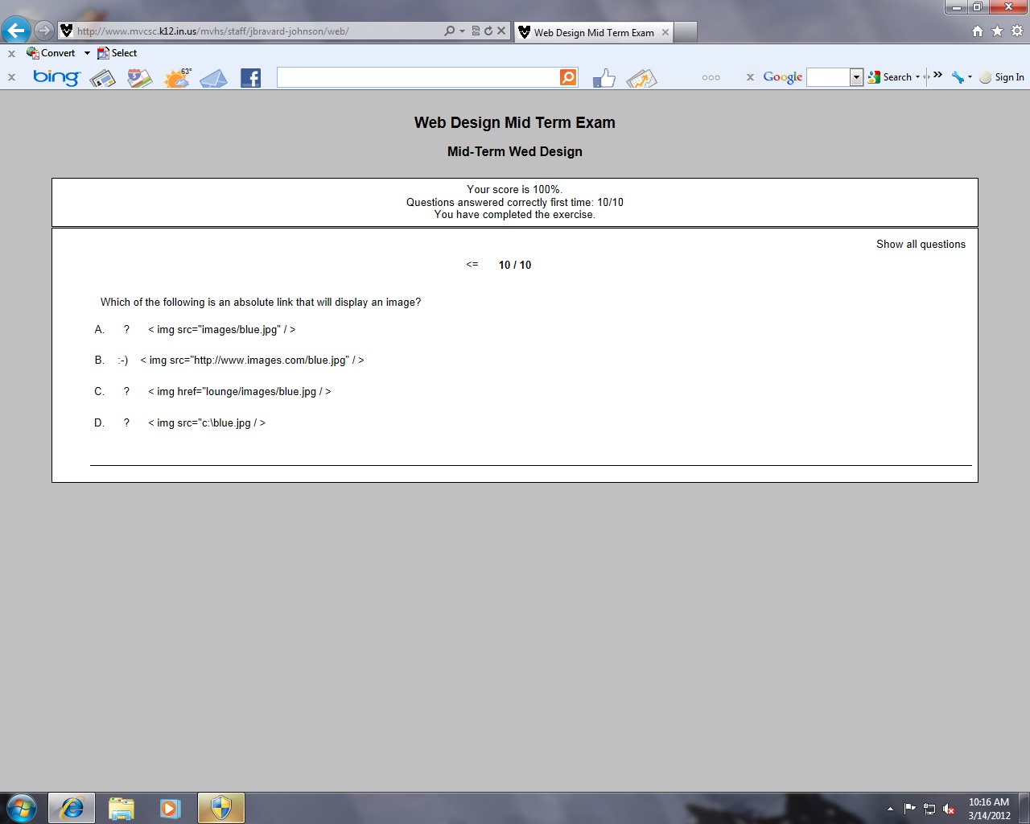Expand the Google toolbar wrench options dropdown
The image size is (1030, 824).
coord(970,77)
